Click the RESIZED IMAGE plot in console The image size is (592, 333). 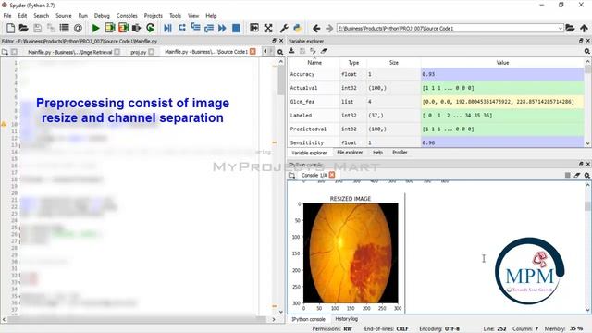coord(351,253)
